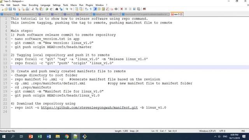Open PowerPoint from the taskbar
Image resolution: width=249 pixels, height=140 pixels.
(x=31, y=136)
